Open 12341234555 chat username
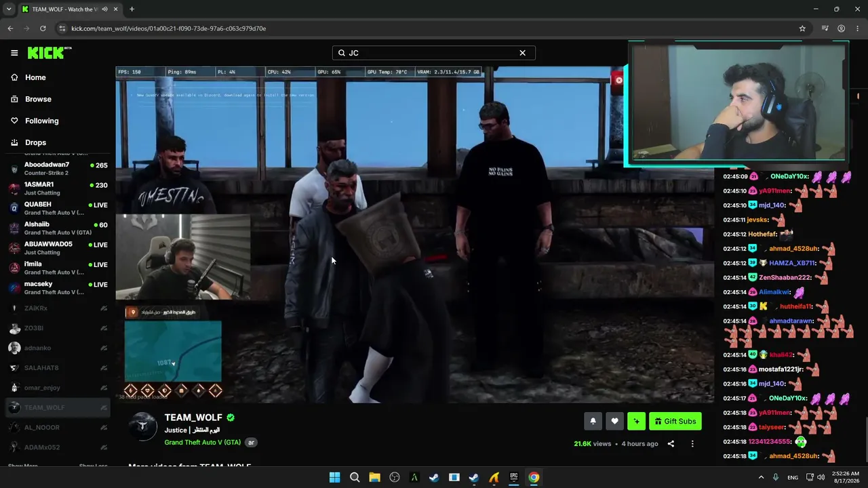The height and width of the screenshot is (488, 868). click(770, 442)
